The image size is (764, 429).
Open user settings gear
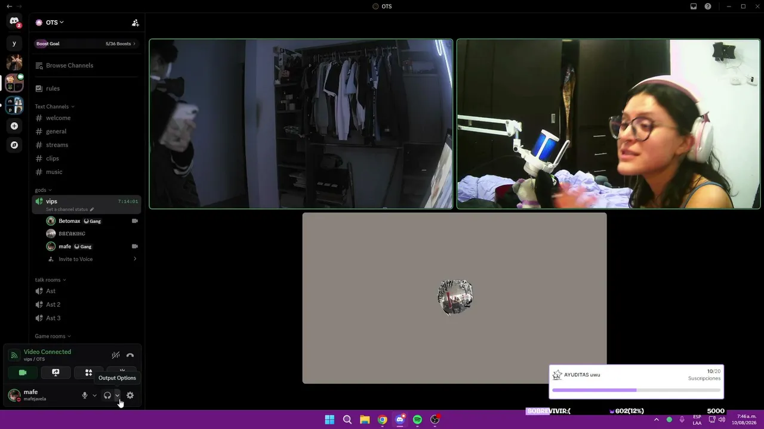click(130, 395)
